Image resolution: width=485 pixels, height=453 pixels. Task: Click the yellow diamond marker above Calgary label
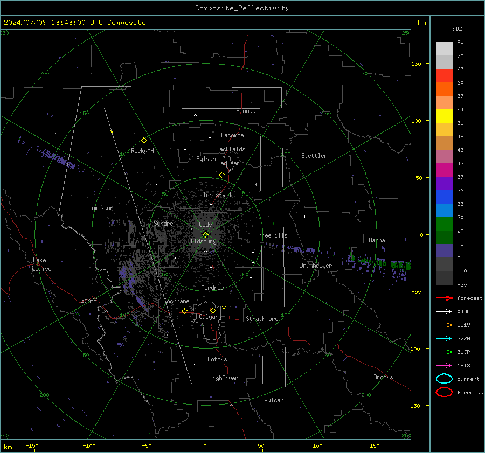click(x=213, y=310)
